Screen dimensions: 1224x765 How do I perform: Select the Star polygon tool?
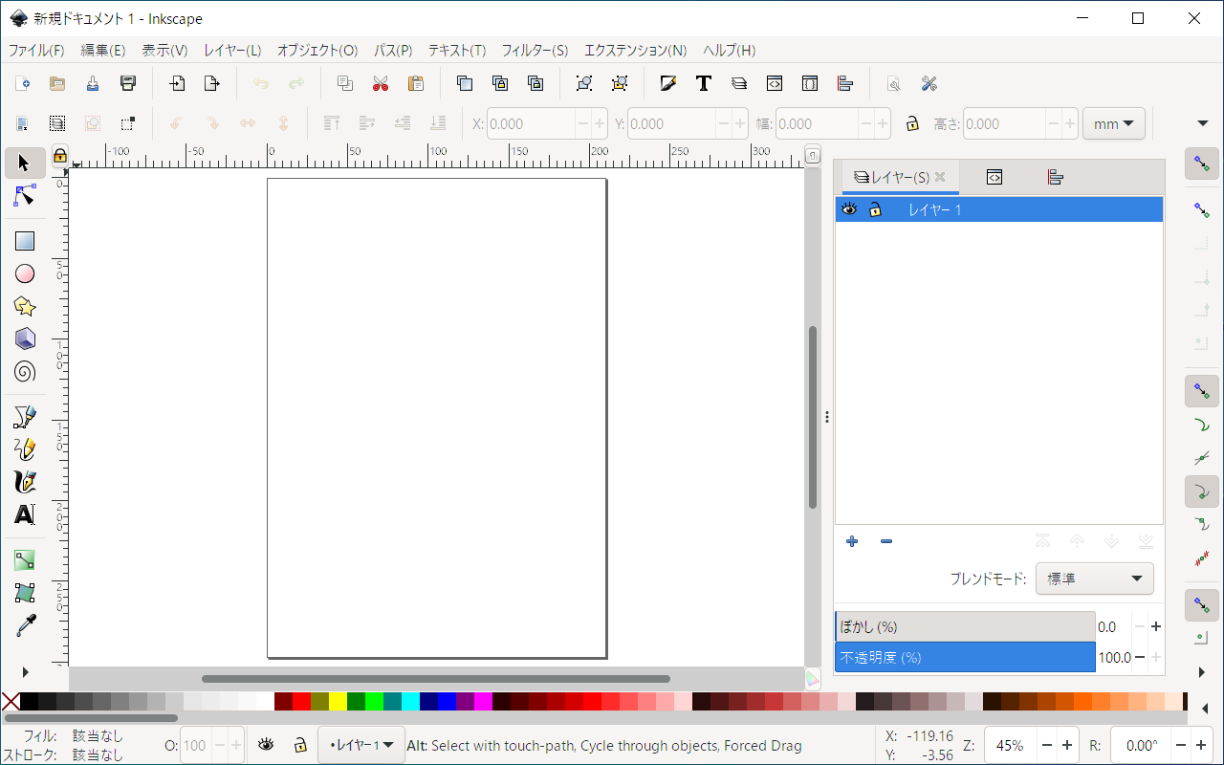point(25,307)
